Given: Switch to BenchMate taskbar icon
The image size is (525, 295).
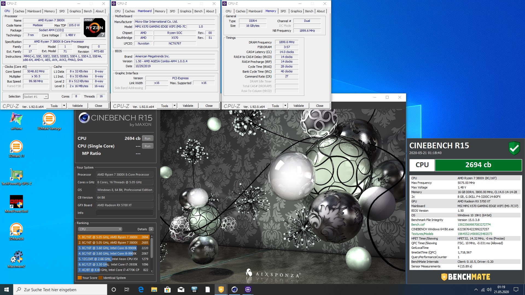Looking at the screenshot, I should 221,290.
